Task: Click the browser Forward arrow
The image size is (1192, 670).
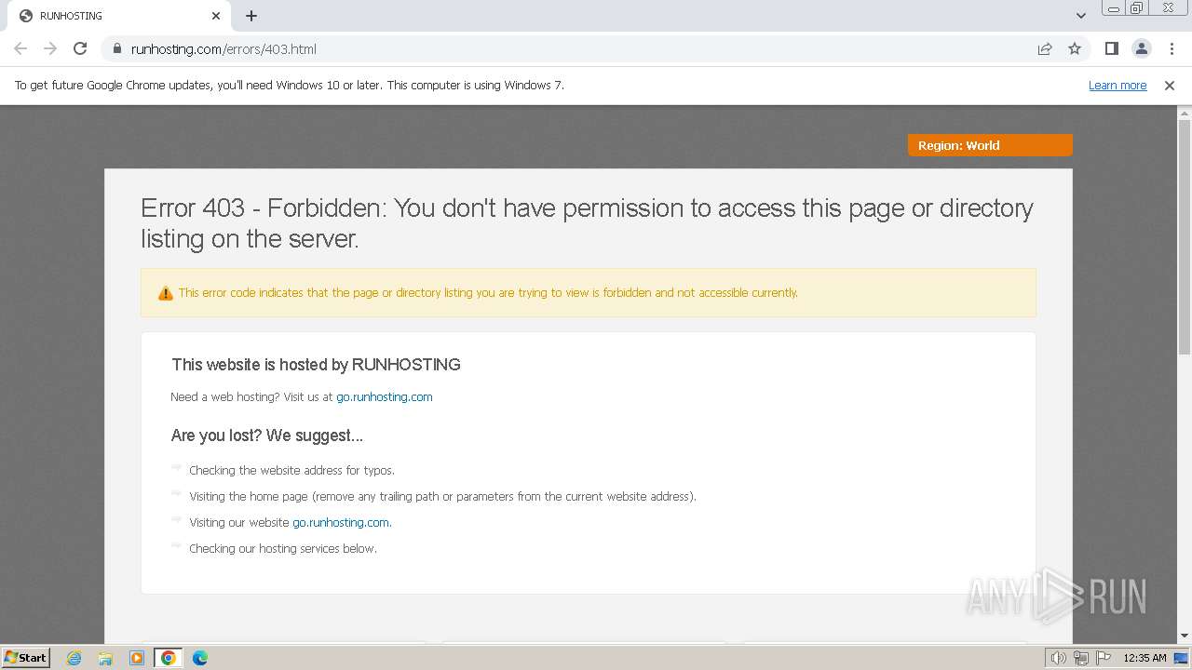Action: pos(50,48)
